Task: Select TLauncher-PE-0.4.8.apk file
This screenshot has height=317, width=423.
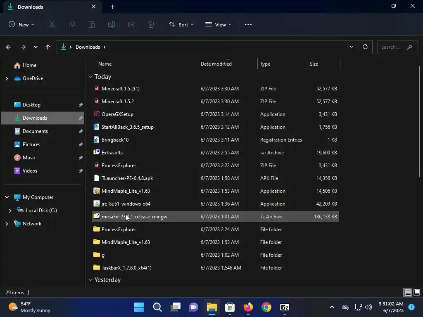Action: (215, 178)
